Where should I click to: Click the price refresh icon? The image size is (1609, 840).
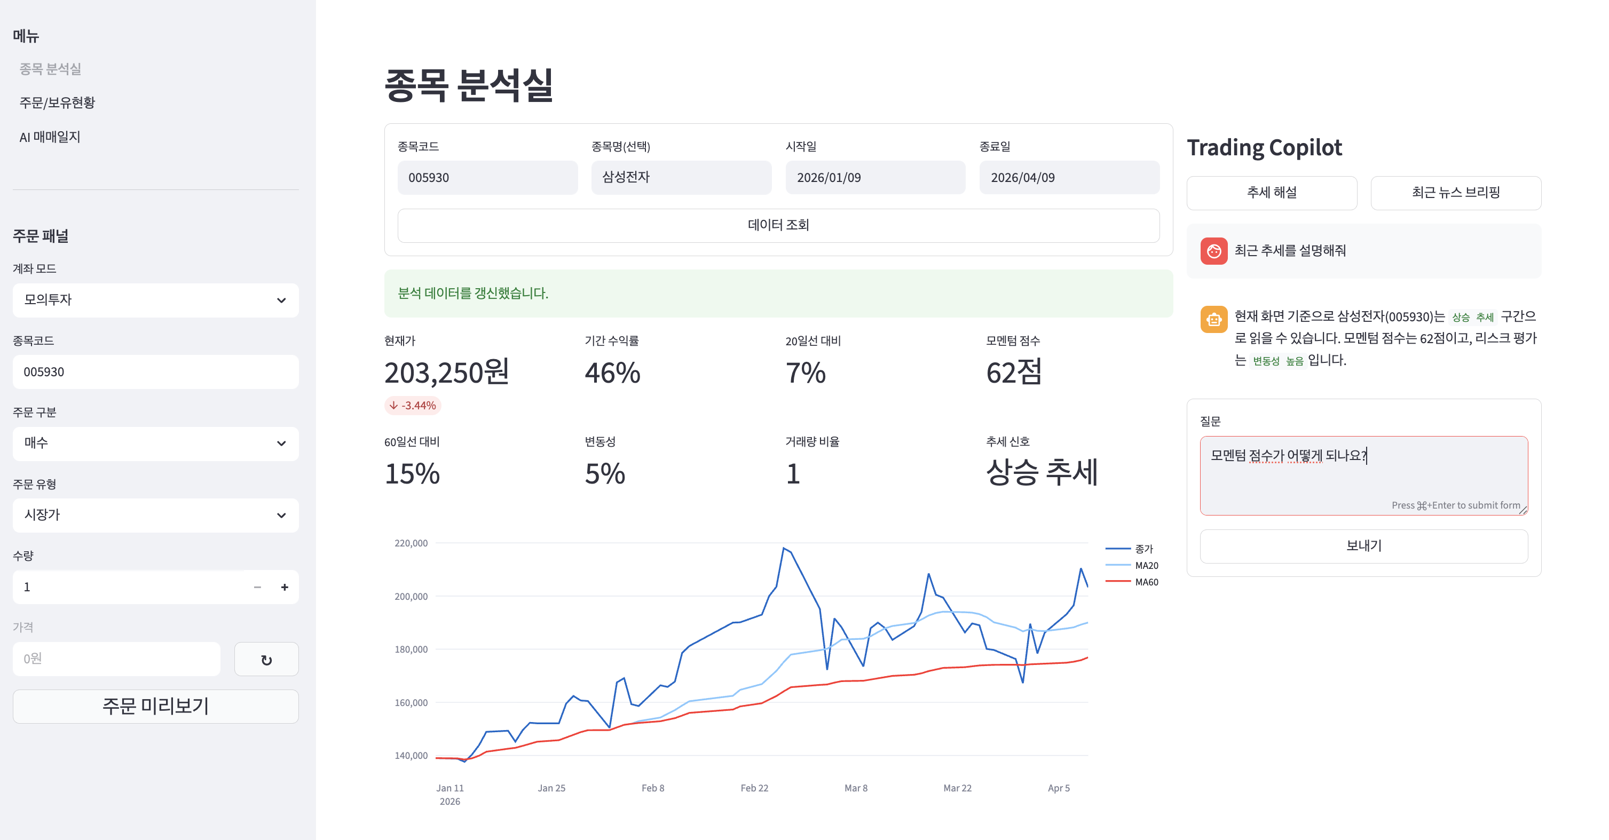point(266,659)
